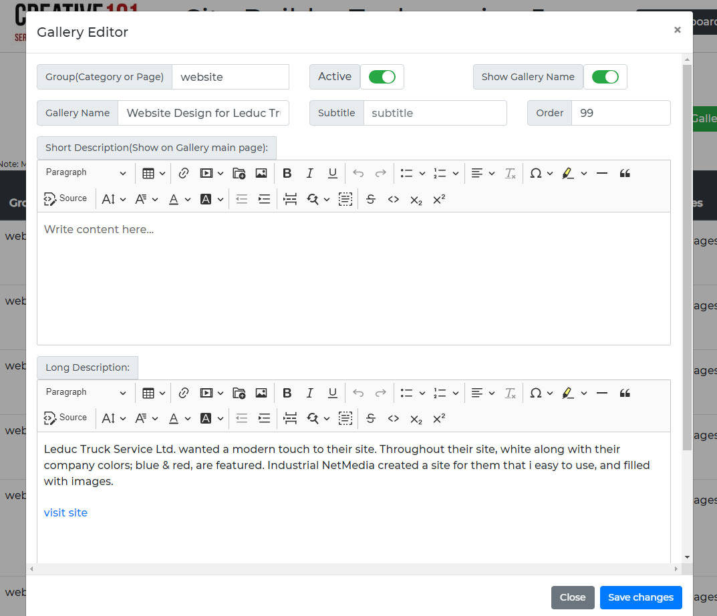Apply strikethrough in the Long Description editor
Viewport: 717px width, 616px height.
371,418
